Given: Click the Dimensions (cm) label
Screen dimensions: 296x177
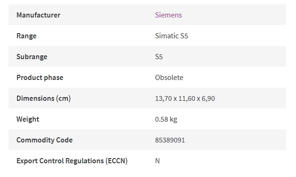Looking at the screenshot, I should (x=44, y=98).
